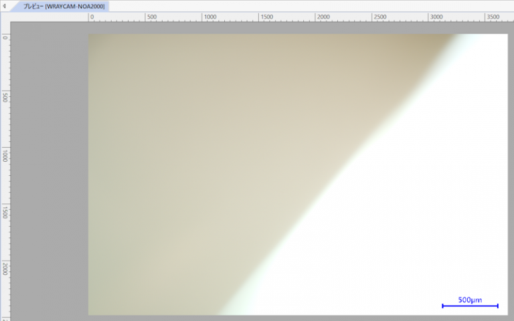The height and width of the screenshot is (321, 514).
Task: Click the blue scale bar line
Action: pos(470,306)
